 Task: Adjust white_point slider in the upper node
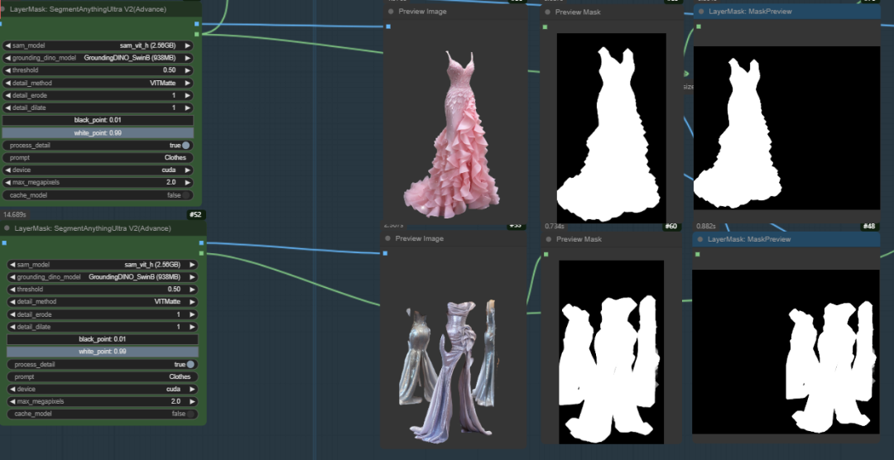(x=98, y=132)
